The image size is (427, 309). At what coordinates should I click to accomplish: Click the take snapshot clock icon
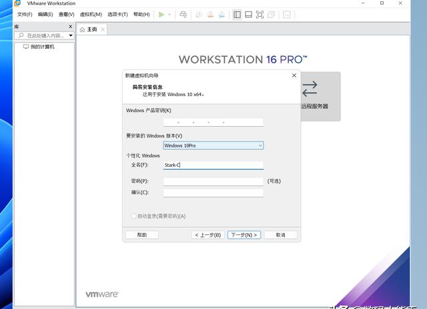pos(199,15)
